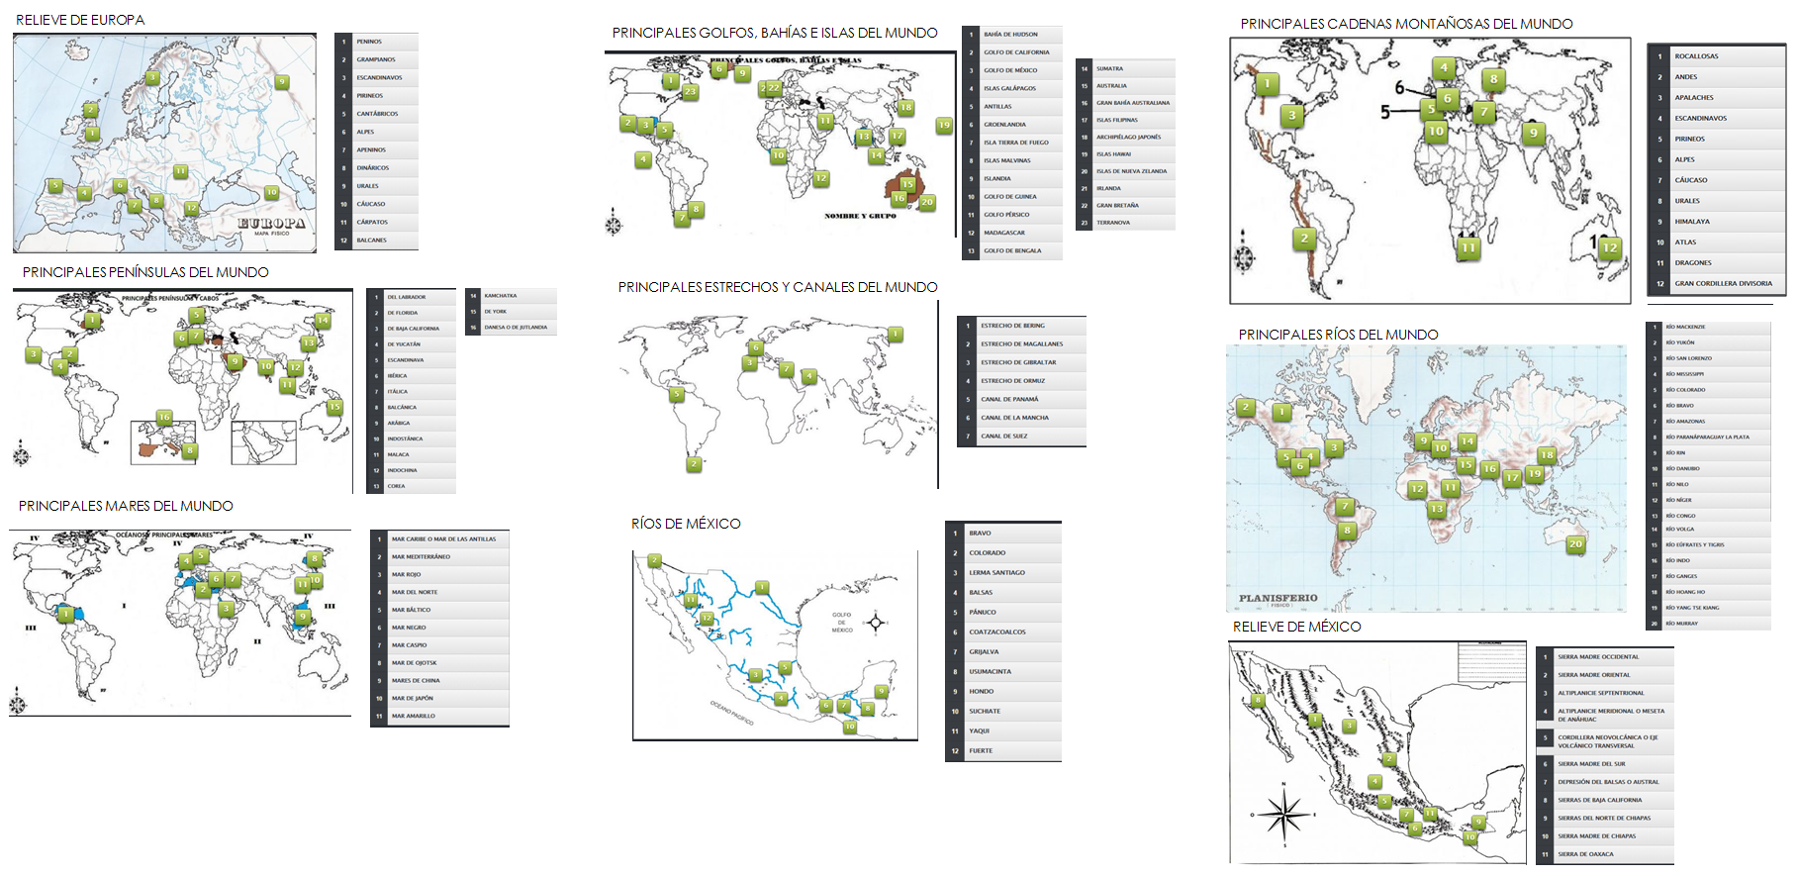Click marker 12 on the gulfs and islands map
This screenshot has height=876, width=1798.
[820, 178]
